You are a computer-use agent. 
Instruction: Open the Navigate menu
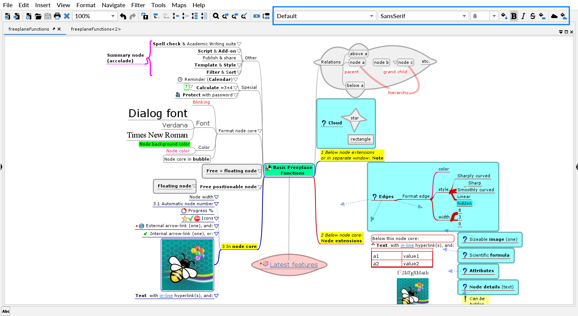pos(113,5)
